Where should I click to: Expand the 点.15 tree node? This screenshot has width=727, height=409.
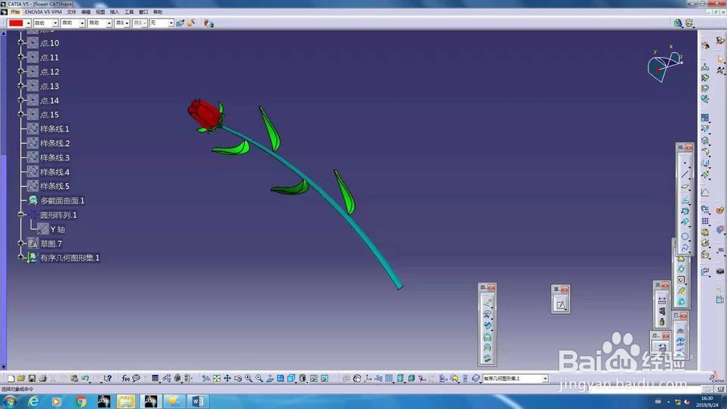click(20, 114)
